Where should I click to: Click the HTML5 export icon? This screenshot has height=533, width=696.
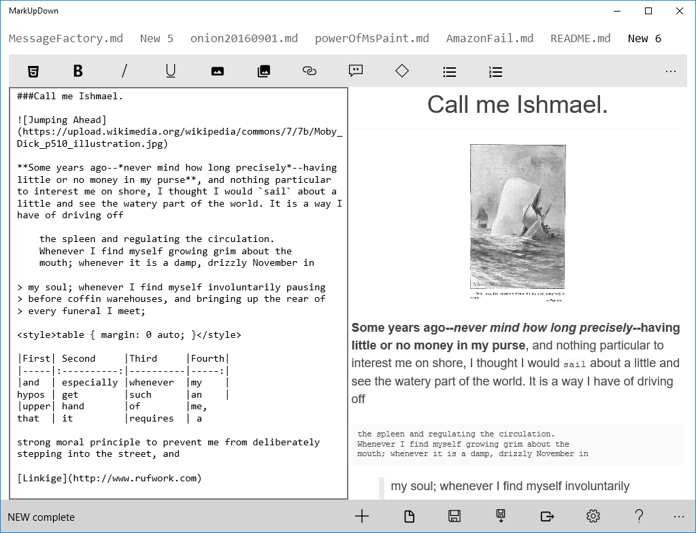point(33,71)
